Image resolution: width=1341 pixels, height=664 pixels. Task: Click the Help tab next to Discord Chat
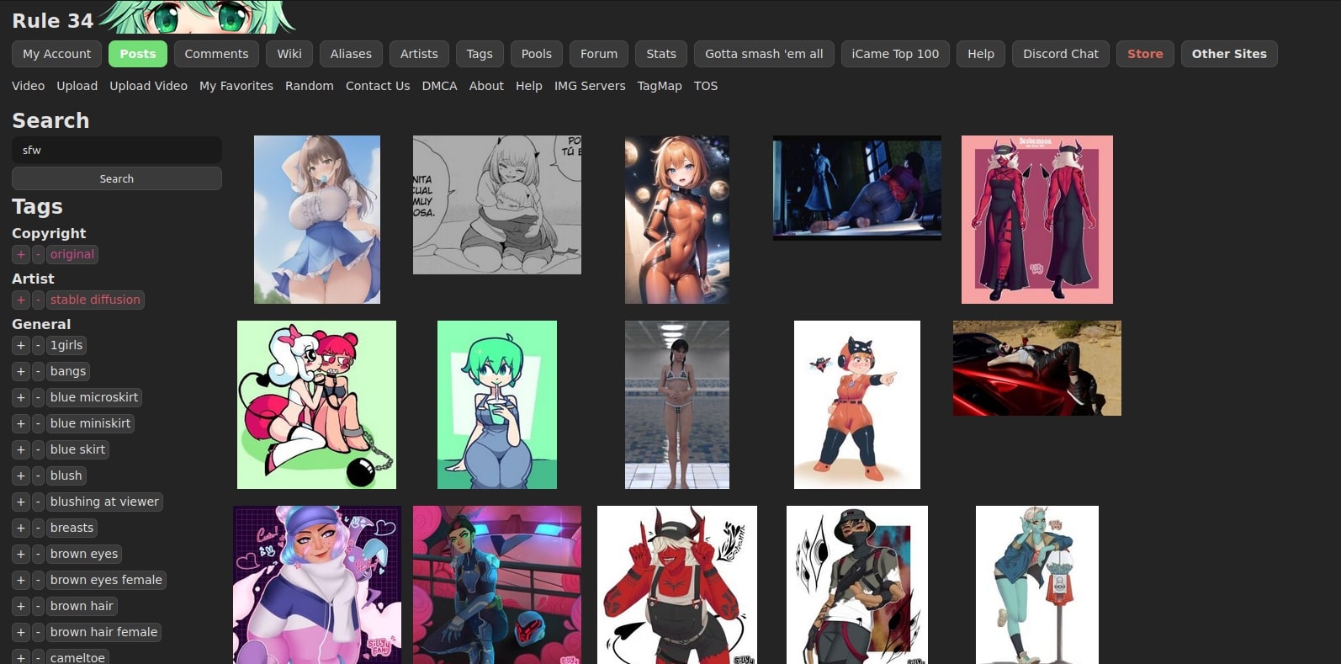[981, 54]
